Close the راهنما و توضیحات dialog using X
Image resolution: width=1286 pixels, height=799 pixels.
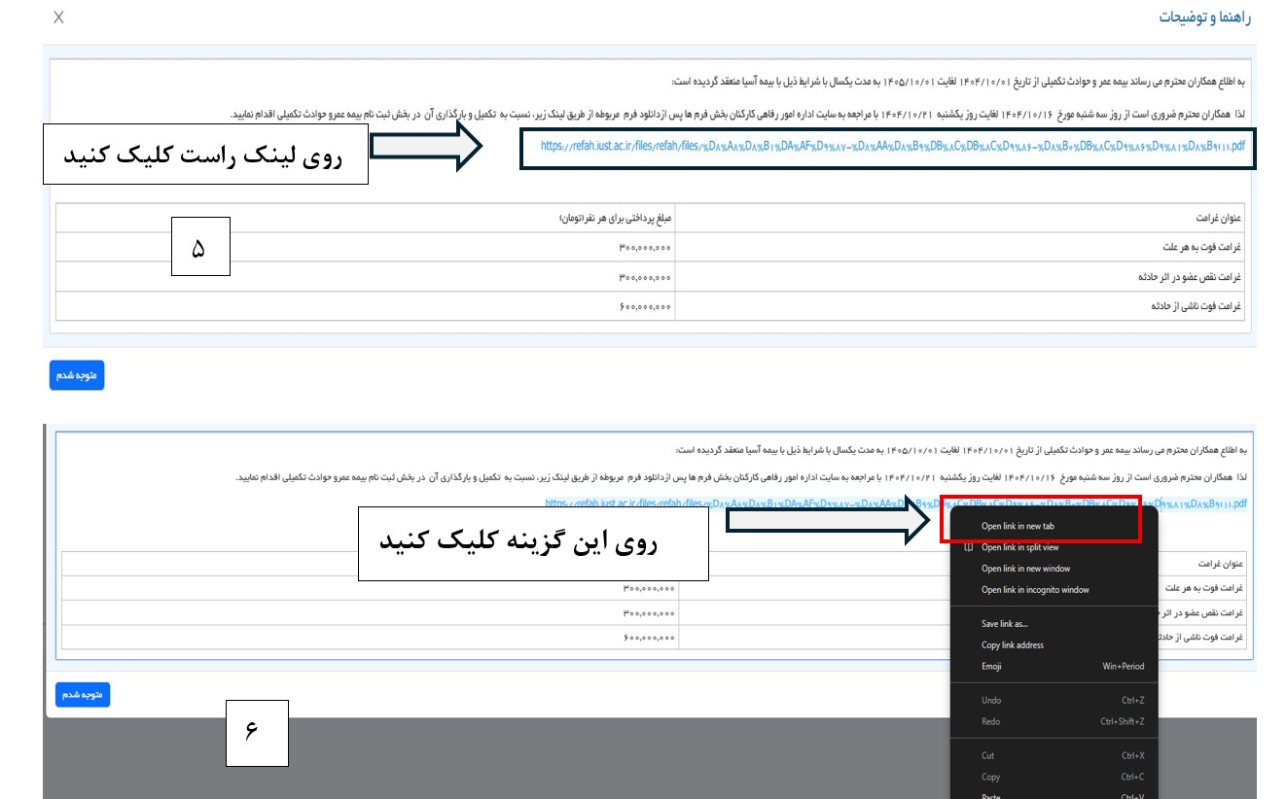tap(58, 17)
